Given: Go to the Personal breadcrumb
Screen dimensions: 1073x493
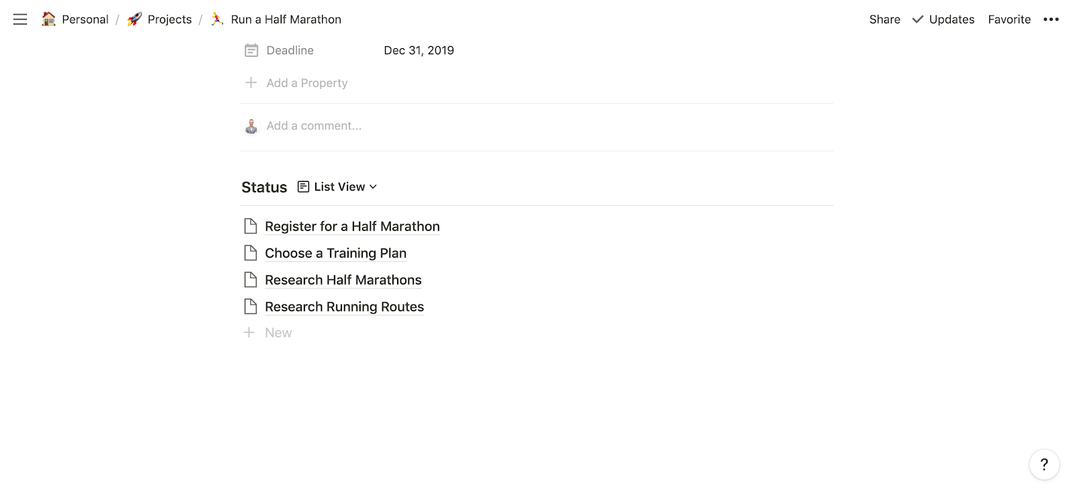Looking at the screenshot, I should [75, 19].
